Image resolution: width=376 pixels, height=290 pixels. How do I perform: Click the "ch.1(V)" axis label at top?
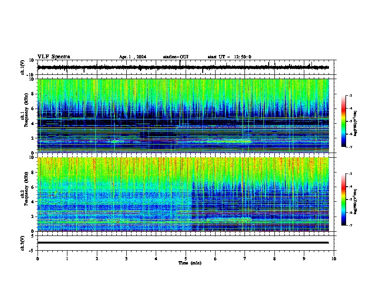[x=23, y=67]
